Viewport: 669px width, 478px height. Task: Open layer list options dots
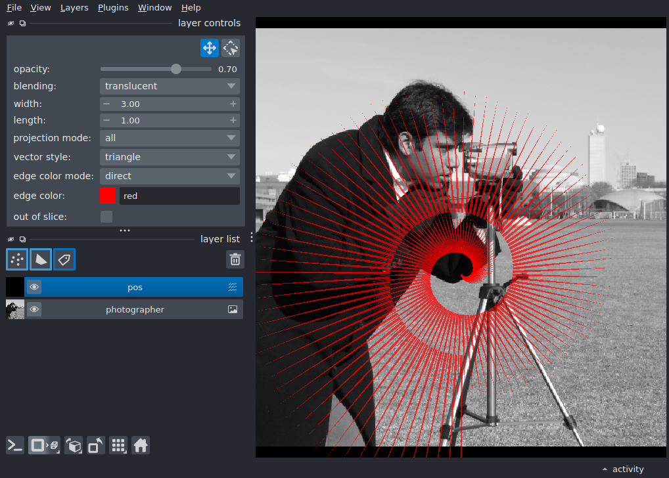click(x=252, y=237)
